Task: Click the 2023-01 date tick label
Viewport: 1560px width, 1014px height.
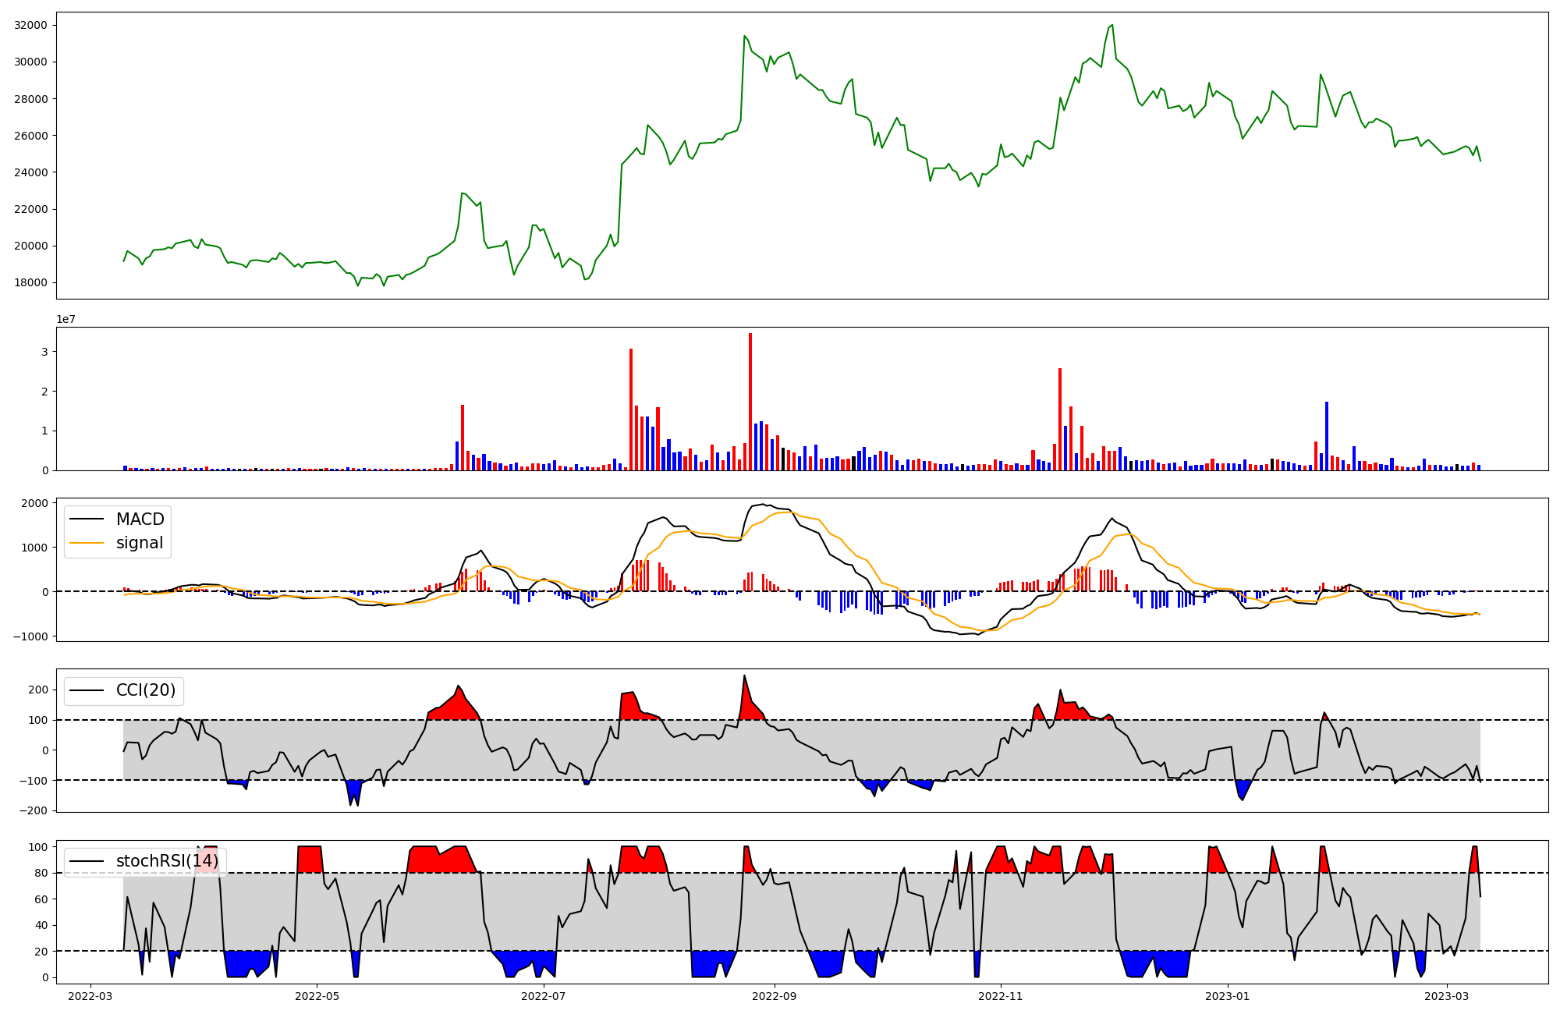Action: coord(1228,996)
